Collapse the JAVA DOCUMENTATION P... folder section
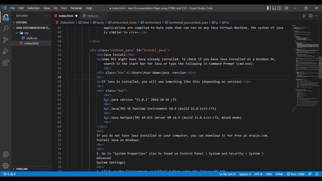 click(31, 28)
